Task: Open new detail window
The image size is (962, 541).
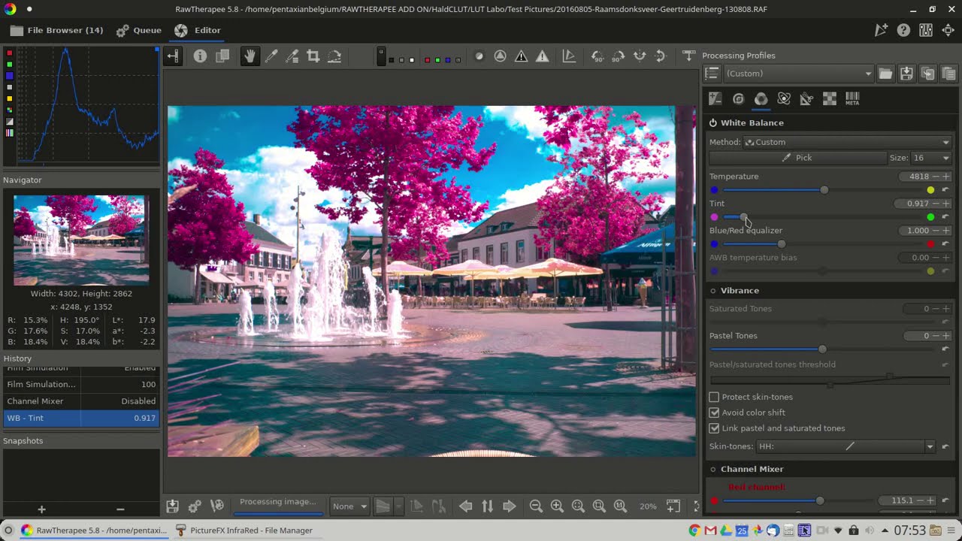Action: click(x=673, y=506)
